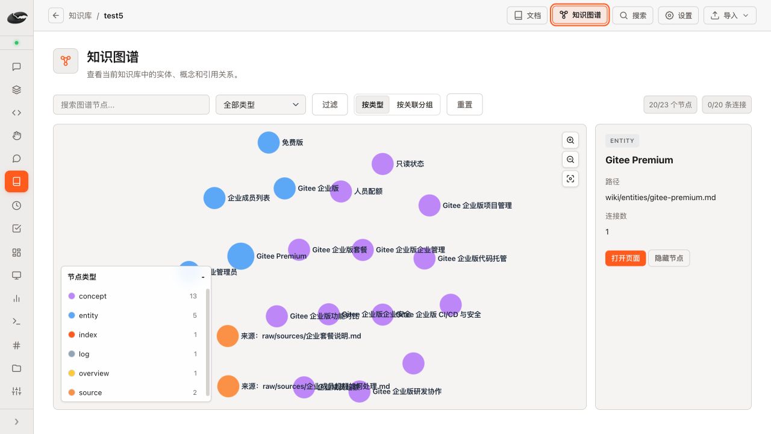Collapse the 节点类型 legend panel
Viewport: 771px width, 434px height.
(x=203, y=277)
